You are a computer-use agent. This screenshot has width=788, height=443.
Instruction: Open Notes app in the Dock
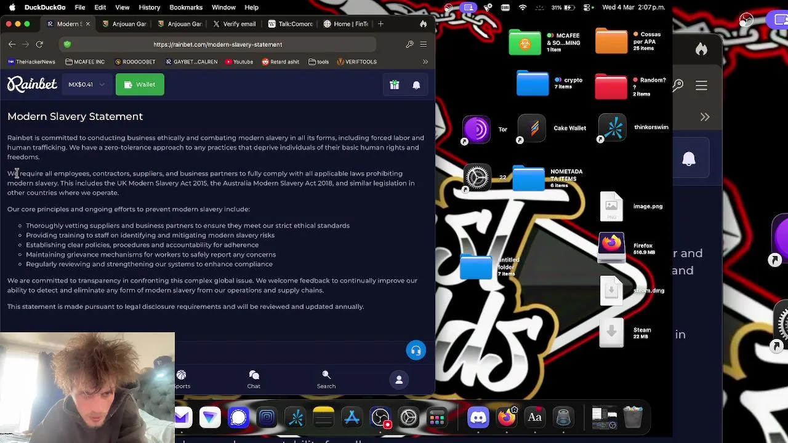pyautogui.click(x=324, y=418)
